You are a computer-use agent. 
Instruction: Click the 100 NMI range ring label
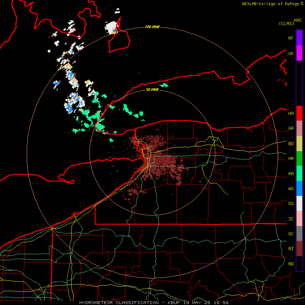tap(152, 27)
